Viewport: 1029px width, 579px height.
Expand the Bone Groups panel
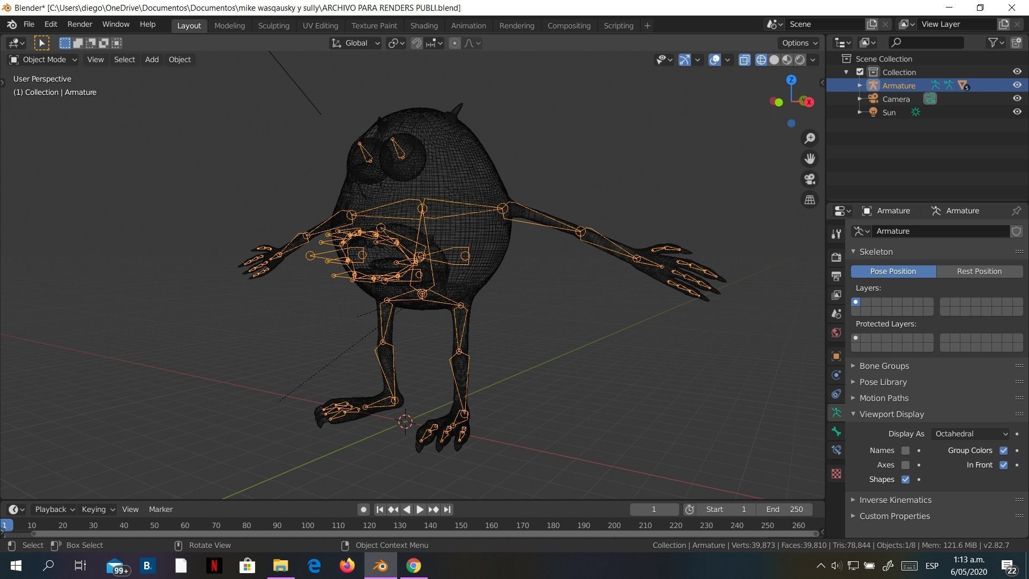click(884, 366)
